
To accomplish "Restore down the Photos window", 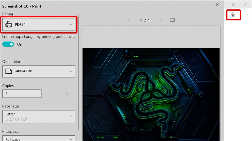I will 234,4.
